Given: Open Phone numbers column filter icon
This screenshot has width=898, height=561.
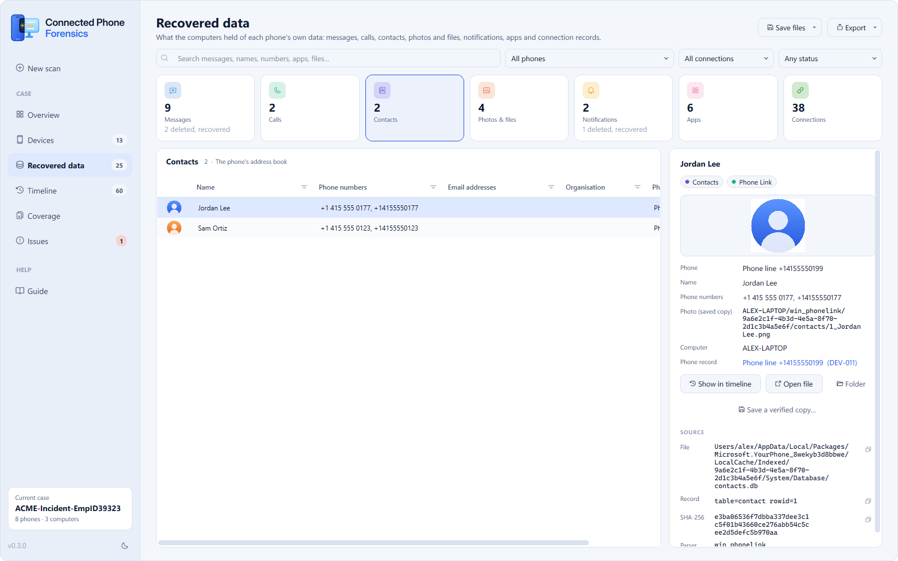Looking at the screenshot, I should coord(433,187).
